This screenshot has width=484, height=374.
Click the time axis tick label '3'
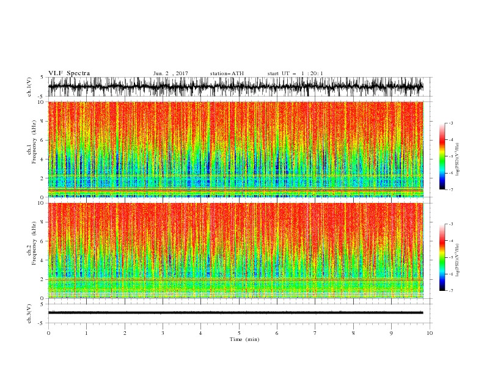tap(163, 333)
